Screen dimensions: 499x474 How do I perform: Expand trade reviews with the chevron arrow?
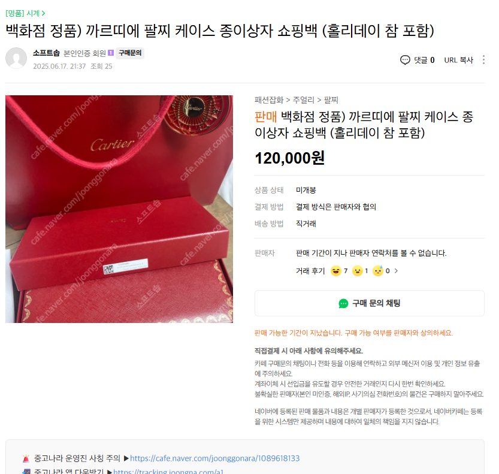pyautogui.click(x=396, y=271)
